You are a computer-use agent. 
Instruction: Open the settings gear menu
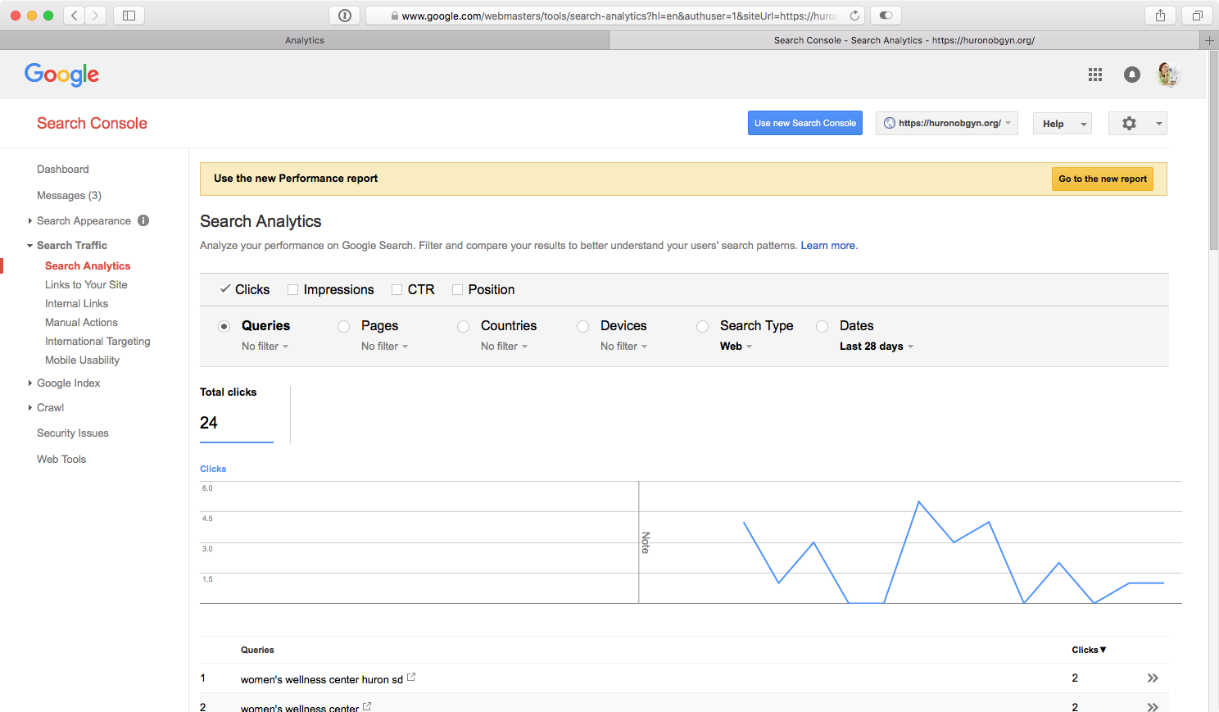point(1137,124)
